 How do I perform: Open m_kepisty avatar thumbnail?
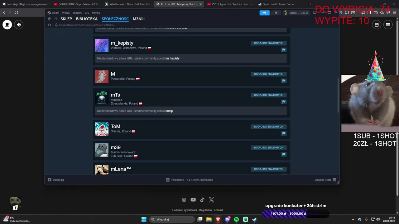pos(102,45)
